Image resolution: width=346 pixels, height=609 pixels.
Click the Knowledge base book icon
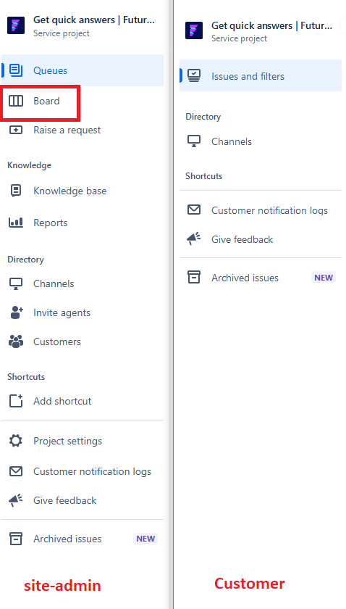(x=16, y=191)
